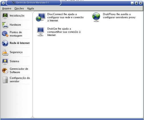Select the Configuração do servidor server icon

5,80
